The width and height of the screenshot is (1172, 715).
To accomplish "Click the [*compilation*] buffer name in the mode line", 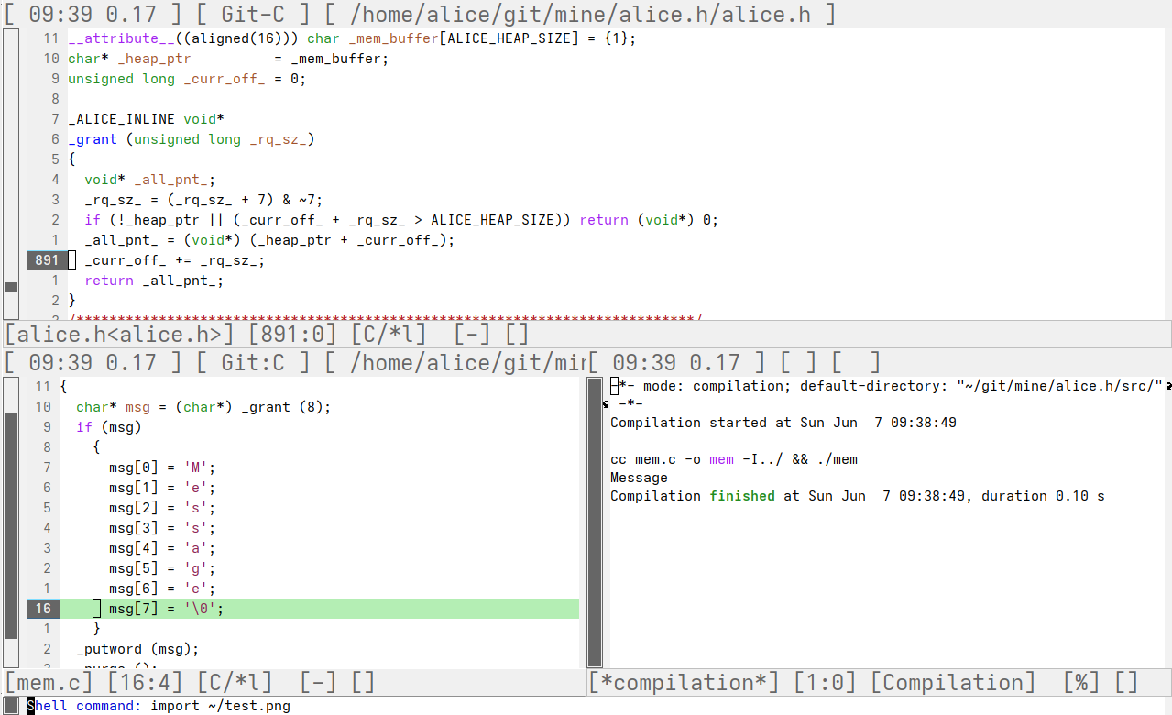I will coord(685,683).
